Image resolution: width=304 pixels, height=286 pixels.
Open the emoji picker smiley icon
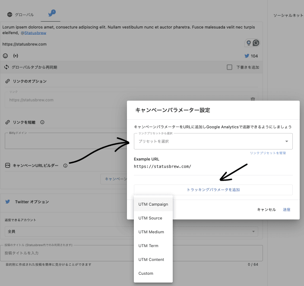(x=6, y=56)
